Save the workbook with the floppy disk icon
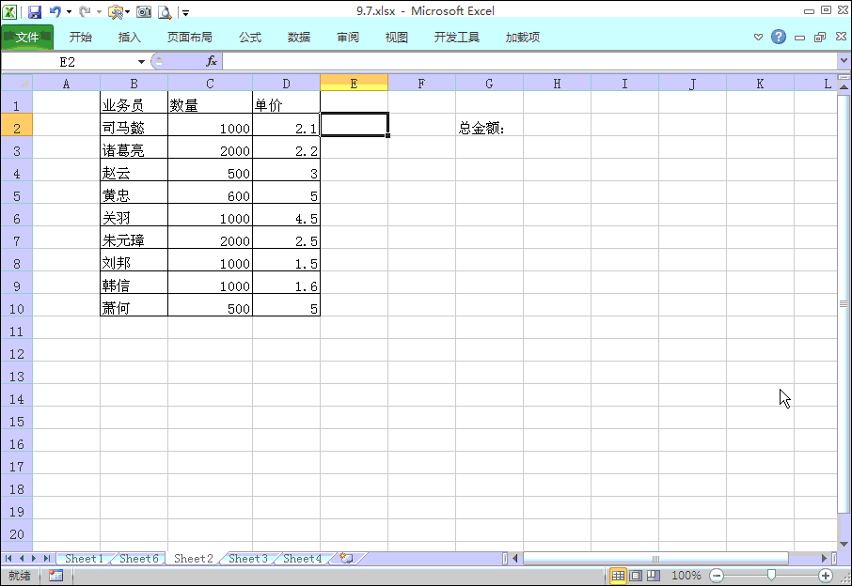The height and width of the screenshot is (586, 852). pos(35,11)
